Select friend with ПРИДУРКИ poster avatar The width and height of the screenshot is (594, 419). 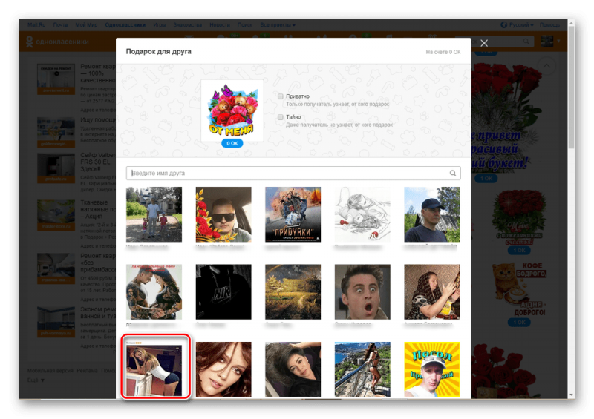click(x=293, y=214)
